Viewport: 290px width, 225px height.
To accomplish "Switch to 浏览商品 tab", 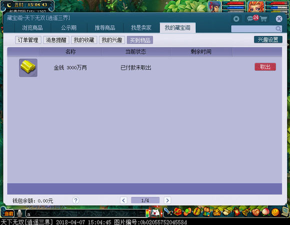I will (32, 27).
